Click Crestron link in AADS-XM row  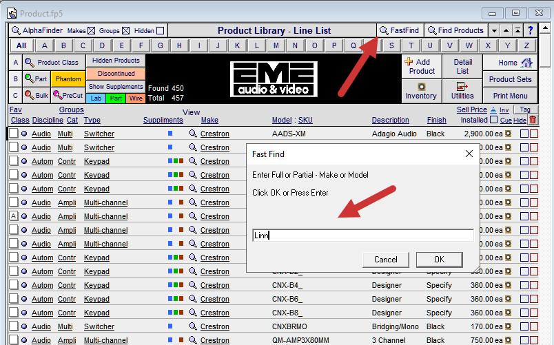point(214,134)
